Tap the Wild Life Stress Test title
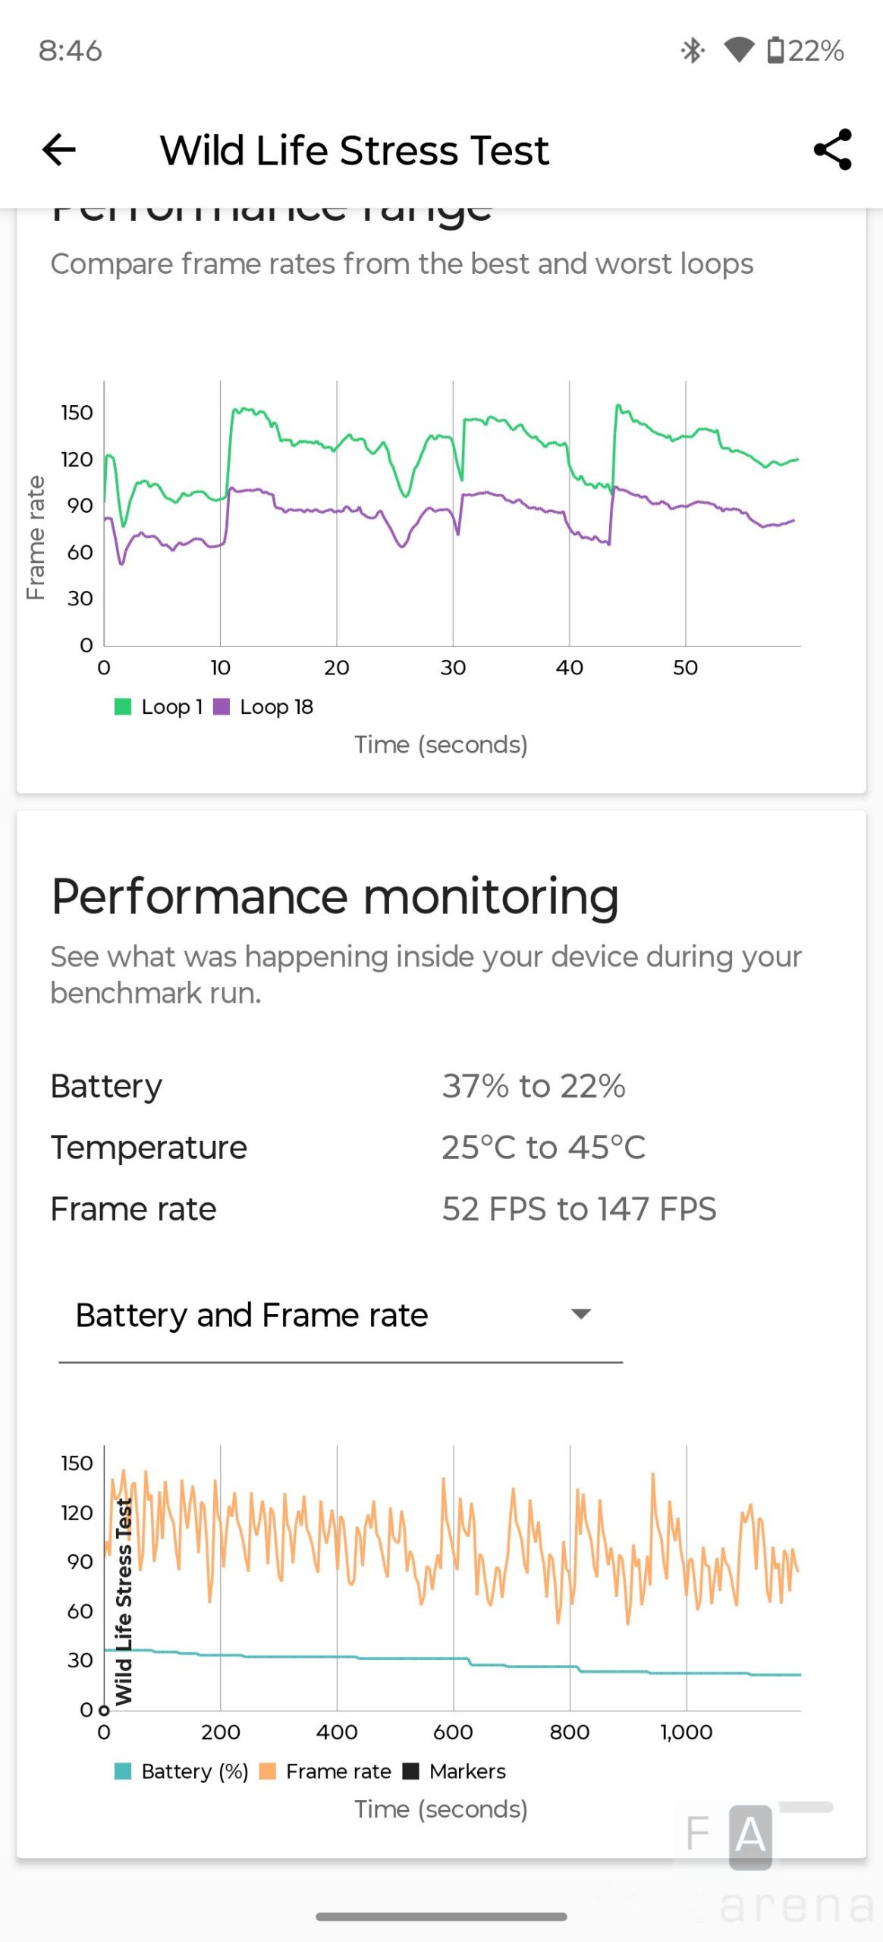Image resolution: width=883 pixels, height=1942 pixels. click(x=354, y=150)
